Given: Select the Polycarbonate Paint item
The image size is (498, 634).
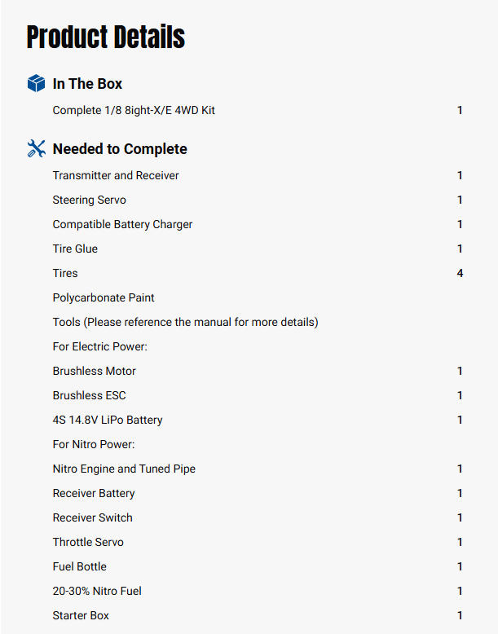Looking at the screenshot, I should point(104,297).
